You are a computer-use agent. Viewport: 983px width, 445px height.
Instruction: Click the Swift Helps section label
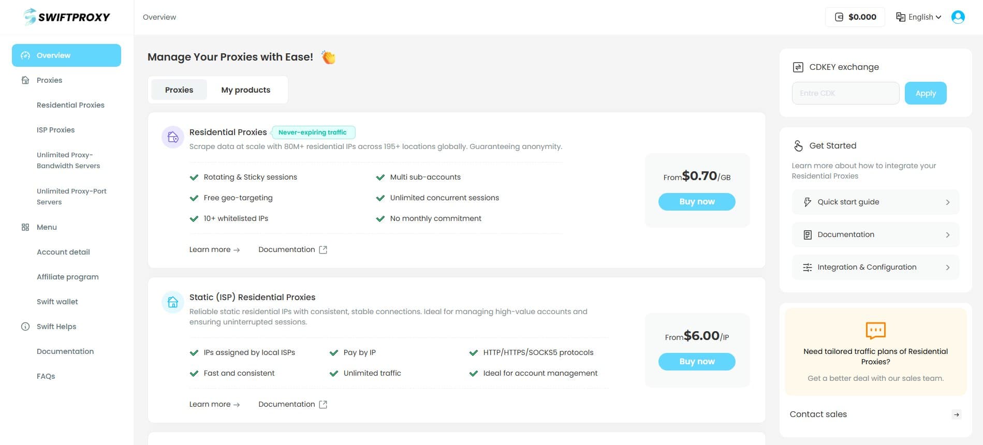tap(56, 327)
